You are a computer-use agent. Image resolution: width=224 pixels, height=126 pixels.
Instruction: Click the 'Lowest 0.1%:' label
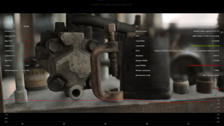tap(10, 56)
